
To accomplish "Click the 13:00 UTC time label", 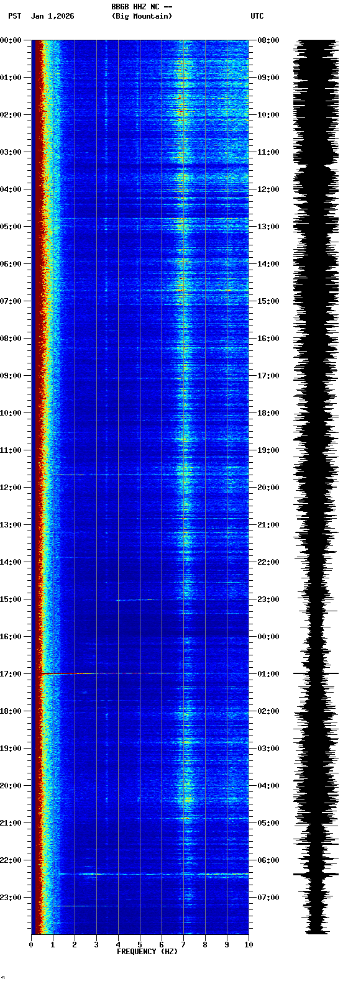I will [x=268, y=227].
